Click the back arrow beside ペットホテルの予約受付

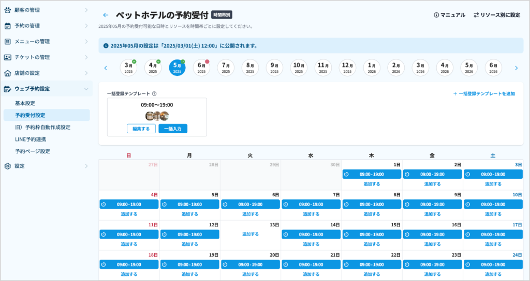pos(106,15)
